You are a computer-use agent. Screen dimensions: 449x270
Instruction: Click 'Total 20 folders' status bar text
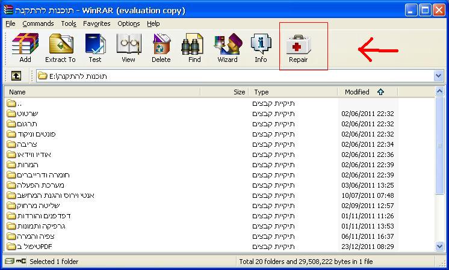306,262
